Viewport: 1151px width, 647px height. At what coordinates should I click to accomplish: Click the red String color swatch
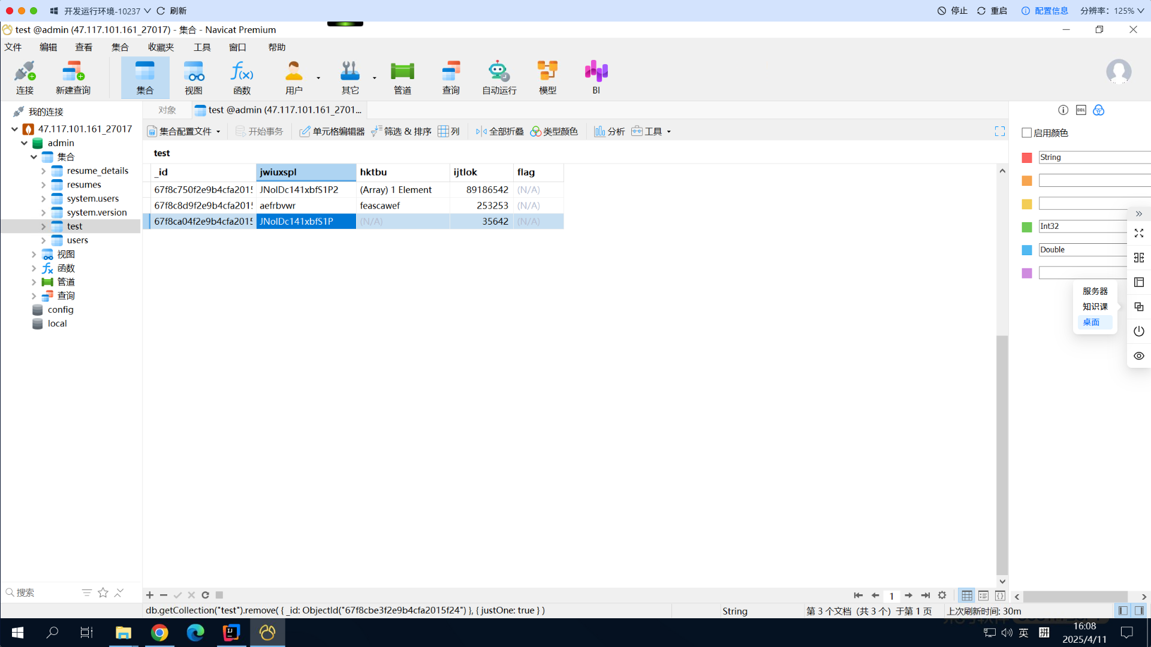coord(1027,158)
